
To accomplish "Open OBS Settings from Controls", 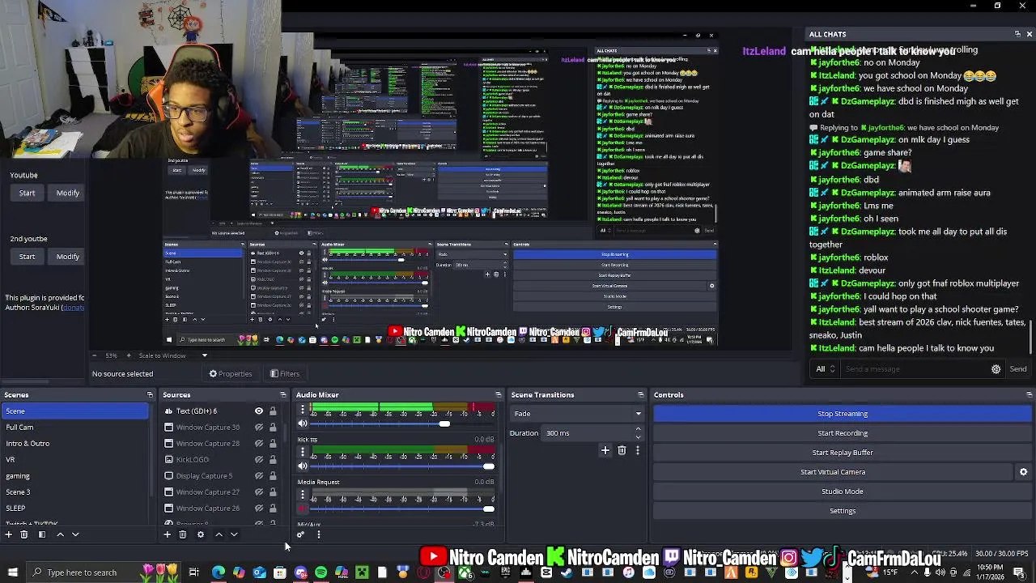I will point(842,511).
